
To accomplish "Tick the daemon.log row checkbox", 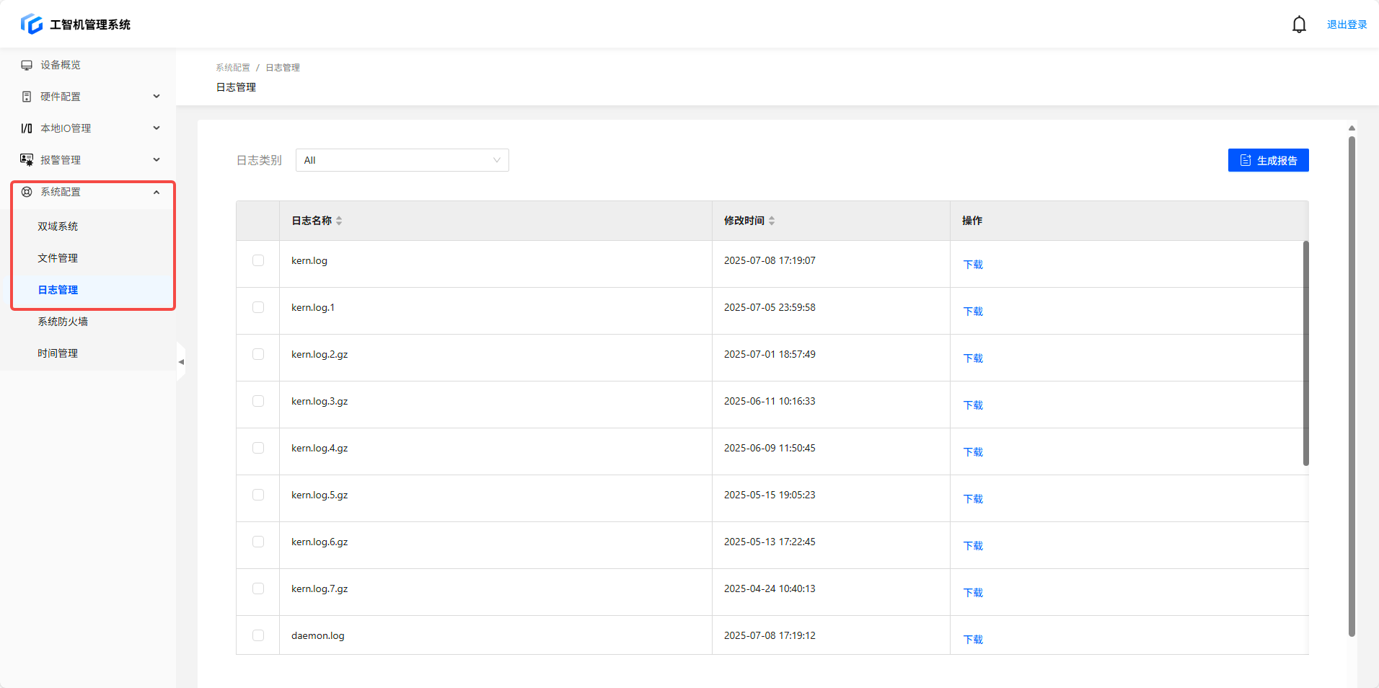I will [x=258, y=635].
